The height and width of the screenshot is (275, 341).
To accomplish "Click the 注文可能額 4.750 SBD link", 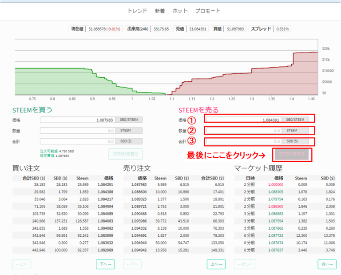I will 57,151.
